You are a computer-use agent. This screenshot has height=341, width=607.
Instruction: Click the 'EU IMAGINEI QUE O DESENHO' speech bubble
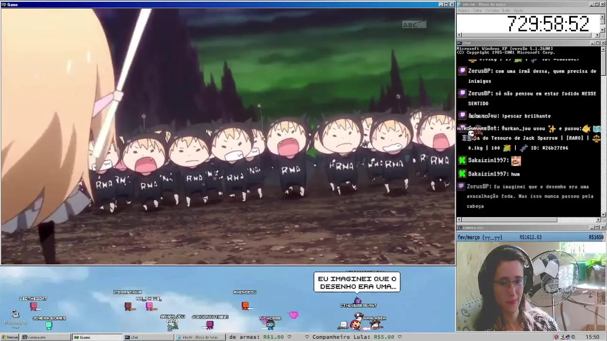[x=357, y=282]
